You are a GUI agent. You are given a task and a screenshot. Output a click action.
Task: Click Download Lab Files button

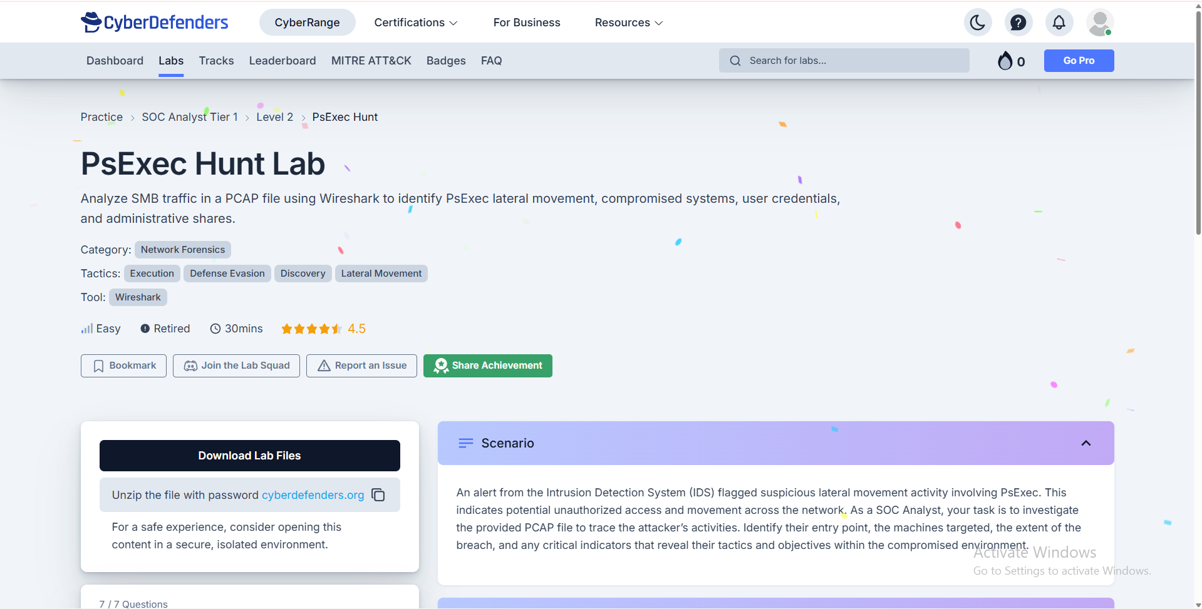(249, 456)
